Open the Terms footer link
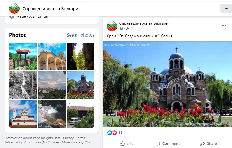 [x=81, y=138]
